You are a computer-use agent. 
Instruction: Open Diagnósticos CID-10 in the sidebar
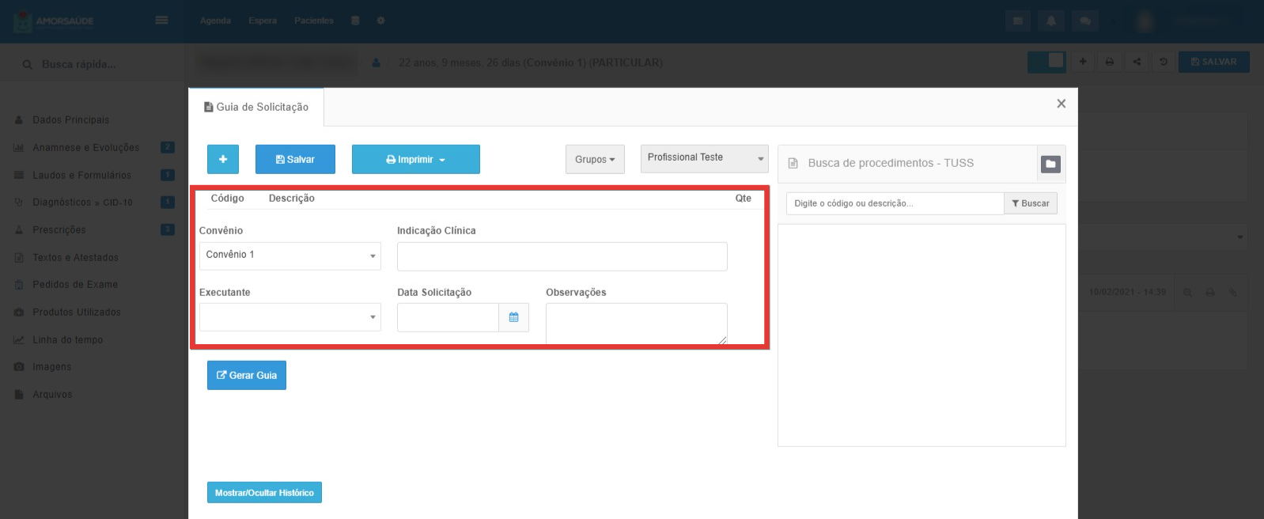[82, 203]
